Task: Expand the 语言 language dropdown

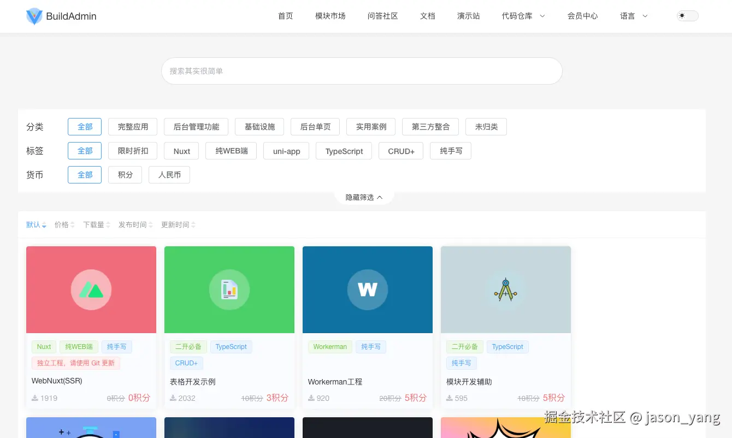Action: click(634, 16)
